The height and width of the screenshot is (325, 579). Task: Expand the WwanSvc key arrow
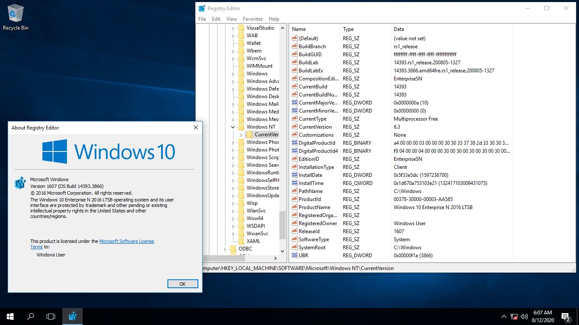point(233,234)
